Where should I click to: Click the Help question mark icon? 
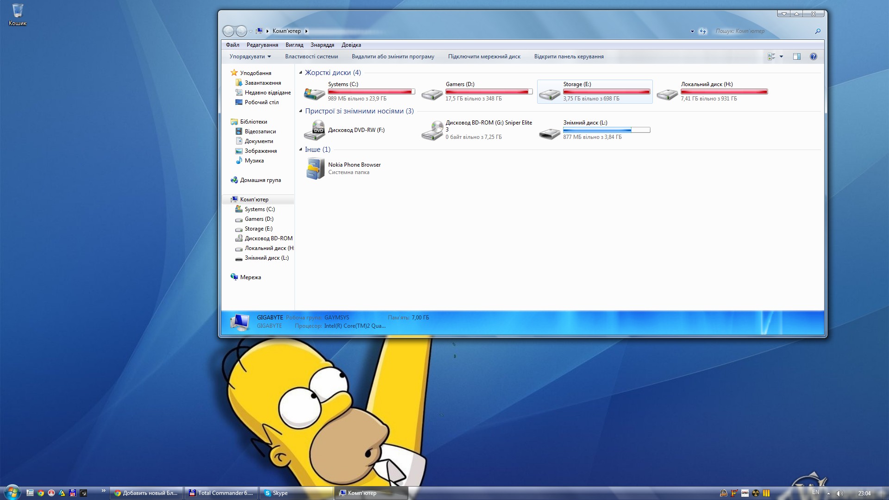813,56
